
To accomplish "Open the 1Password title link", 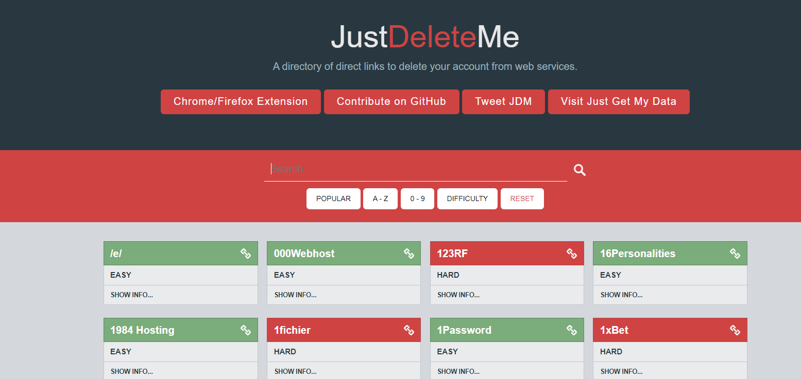I will (464, 330).
